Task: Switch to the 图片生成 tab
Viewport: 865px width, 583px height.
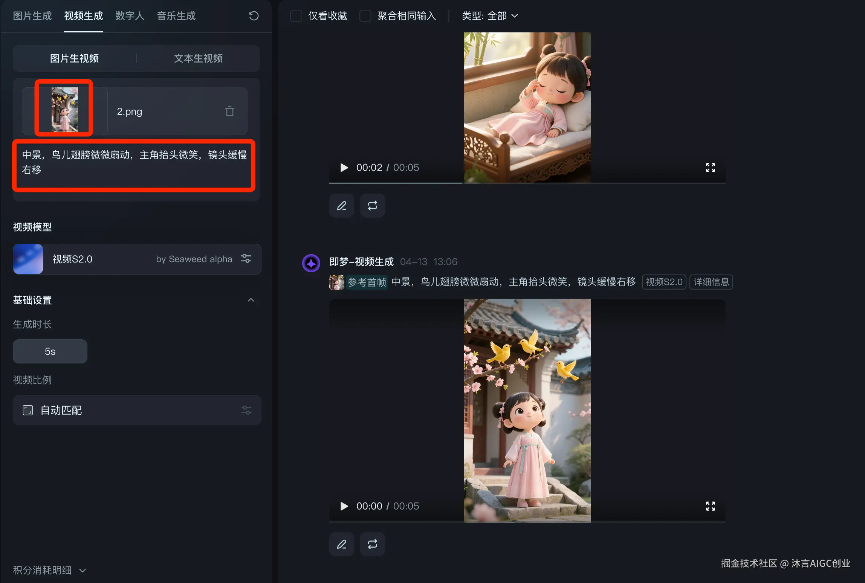Action: pos(32,16)
